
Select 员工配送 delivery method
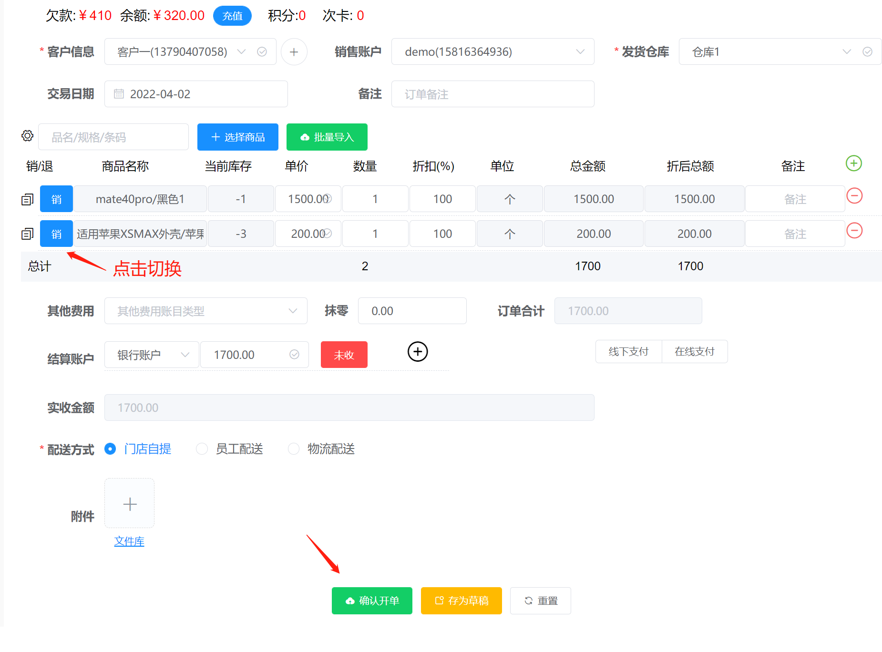coord(230,449)
